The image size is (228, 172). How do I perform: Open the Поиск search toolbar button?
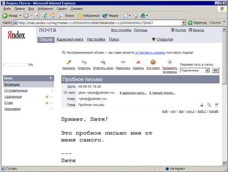(67, 16)
